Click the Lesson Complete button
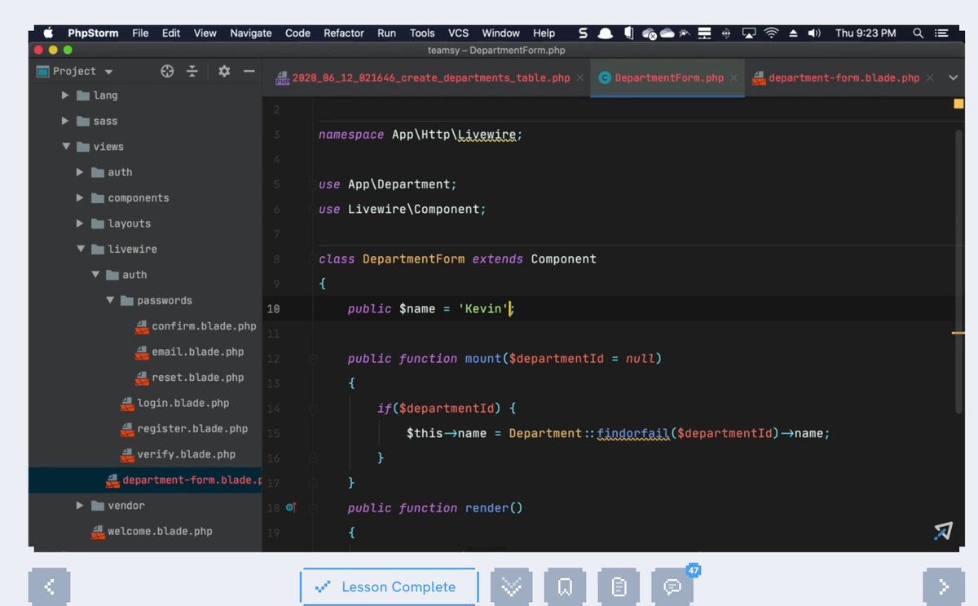 (389, 587)
